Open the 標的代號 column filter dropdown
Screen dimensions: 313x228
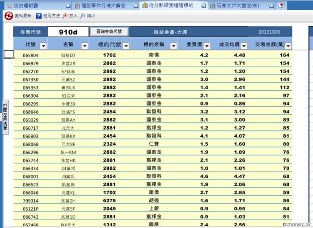click(x=126, y=46)
